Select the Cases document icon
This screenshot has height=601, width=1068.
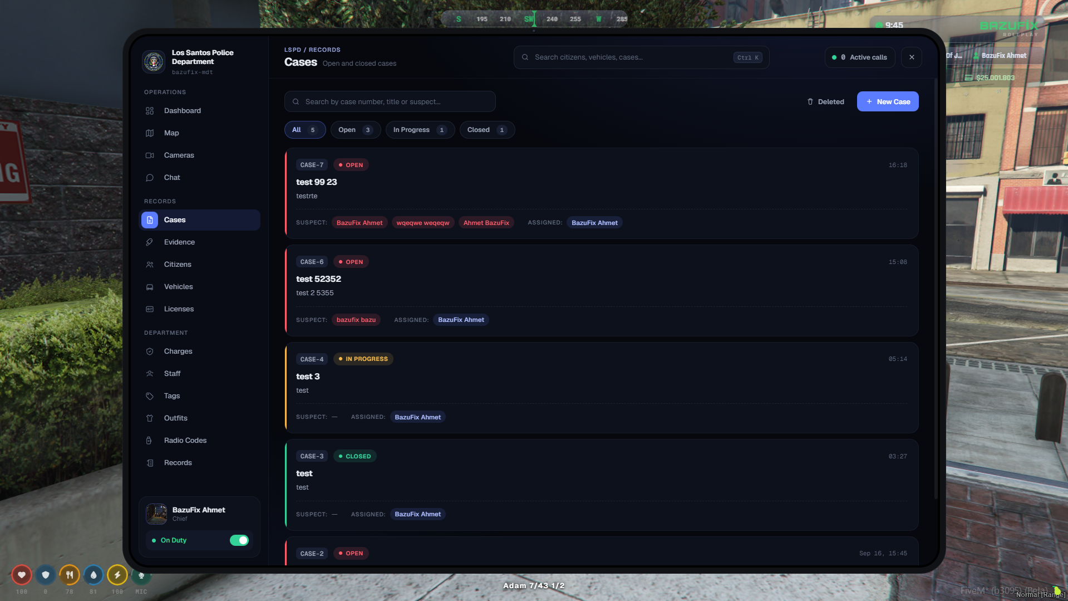(150, 220)
